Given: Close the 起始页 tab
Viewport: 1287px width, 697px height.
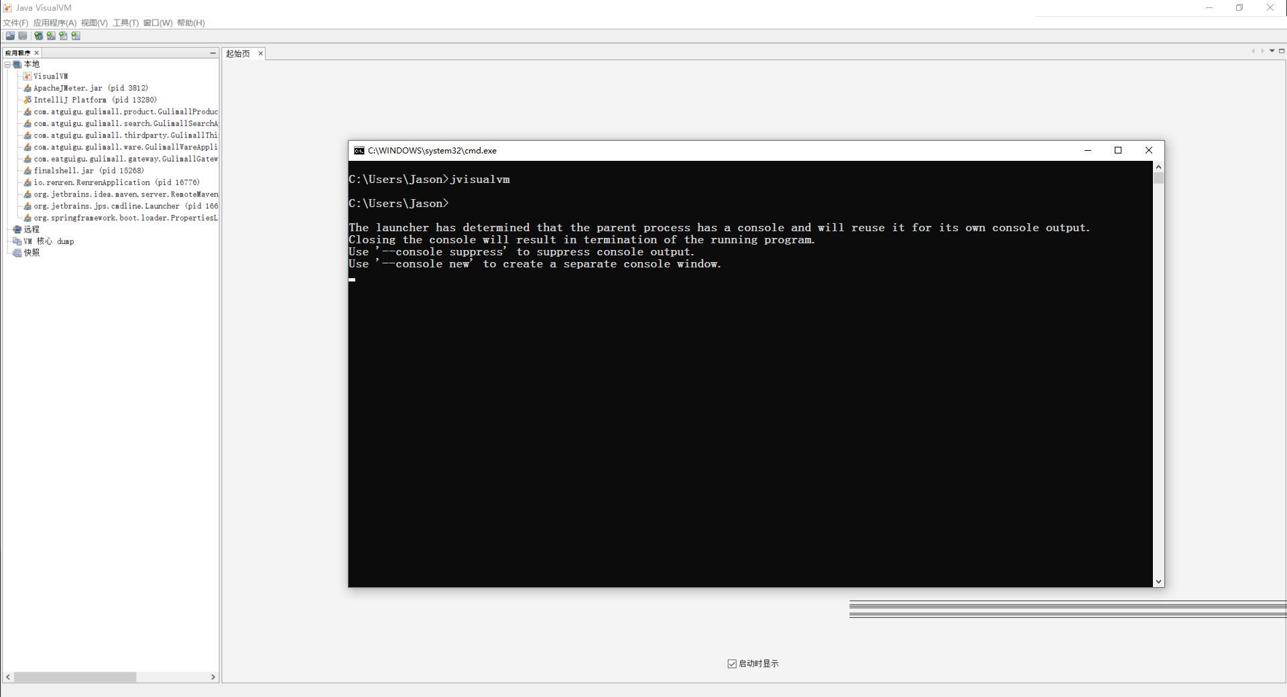Looking at the screenshot, I should point(261,54).
